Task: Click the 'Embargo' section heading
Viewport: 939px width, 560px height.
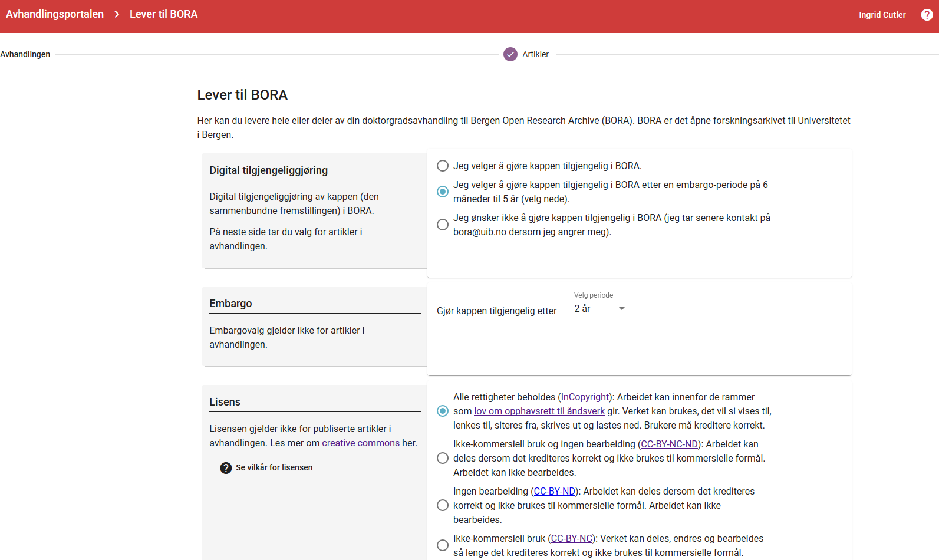Action: click(230, 304)
